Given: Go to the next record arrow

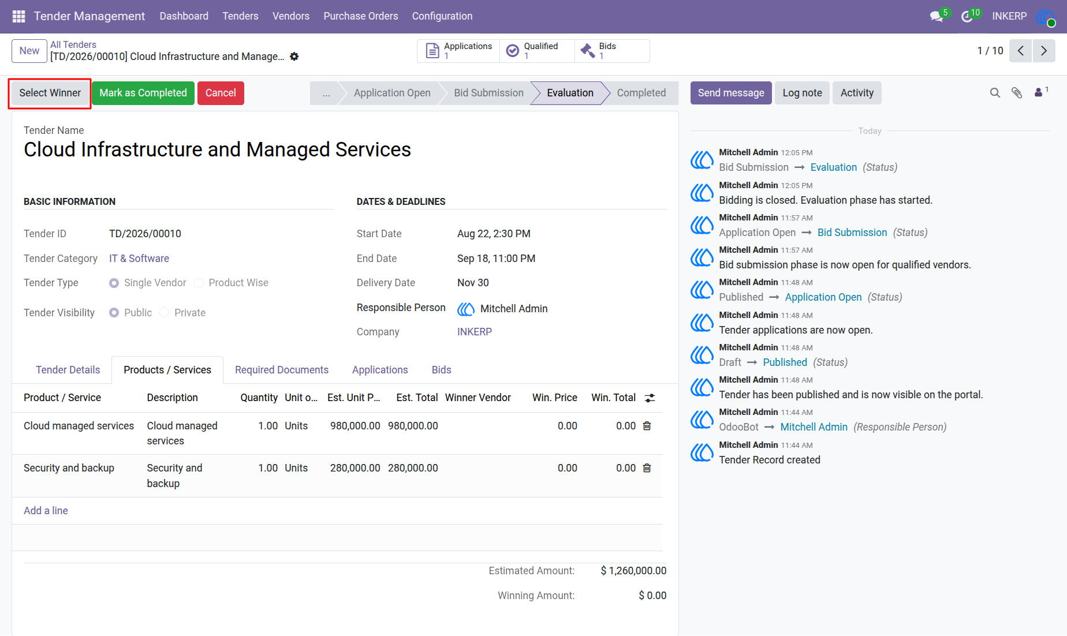Looking at the screenshot, I should [1044, 51].
